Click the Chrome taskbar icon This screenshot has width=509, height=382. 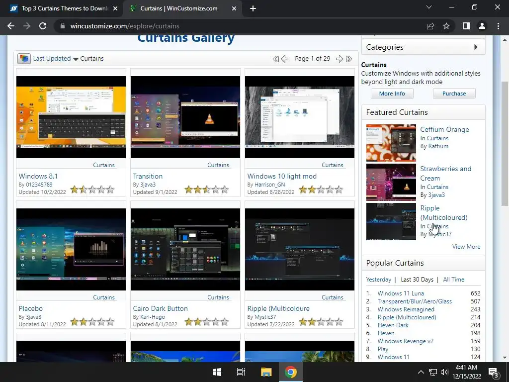pyautogui.click(x=290, y=372)
